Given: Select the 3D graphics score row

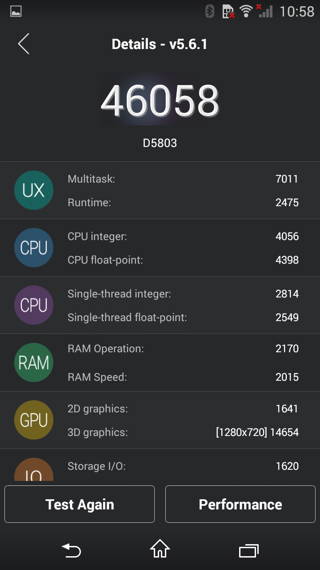Looking at the screenshot, I should coord(183,432).
